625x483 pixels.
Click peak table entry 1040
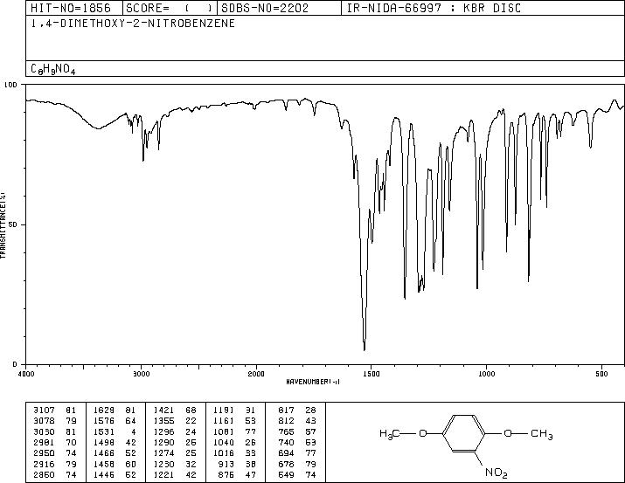(x=224, y=442)
